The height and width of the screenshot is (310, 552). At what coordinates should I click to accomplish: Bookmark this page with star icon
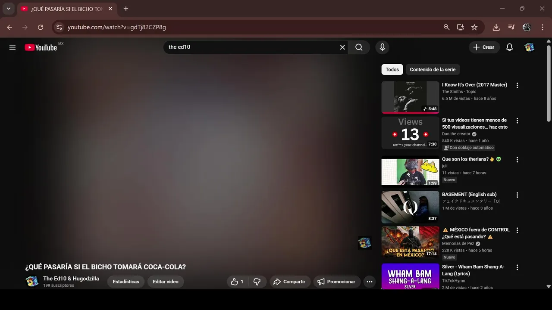pyautogui.click(x=474, y=27)
